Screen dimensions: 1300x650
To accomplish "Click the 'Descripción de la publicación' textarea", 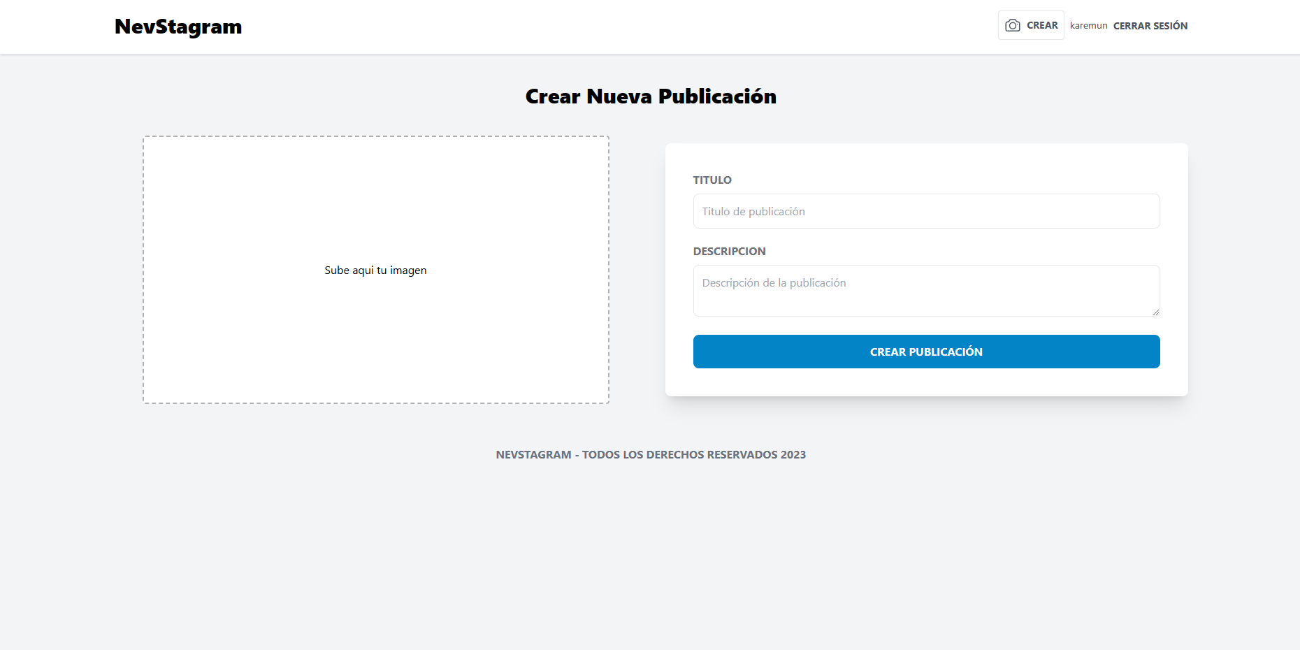I will pyautogui.click(x=926, y=290).
